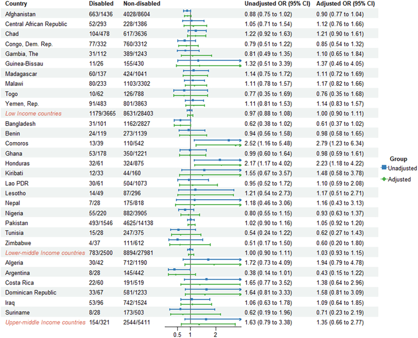Click the Group legend title

tap(399, 159)
